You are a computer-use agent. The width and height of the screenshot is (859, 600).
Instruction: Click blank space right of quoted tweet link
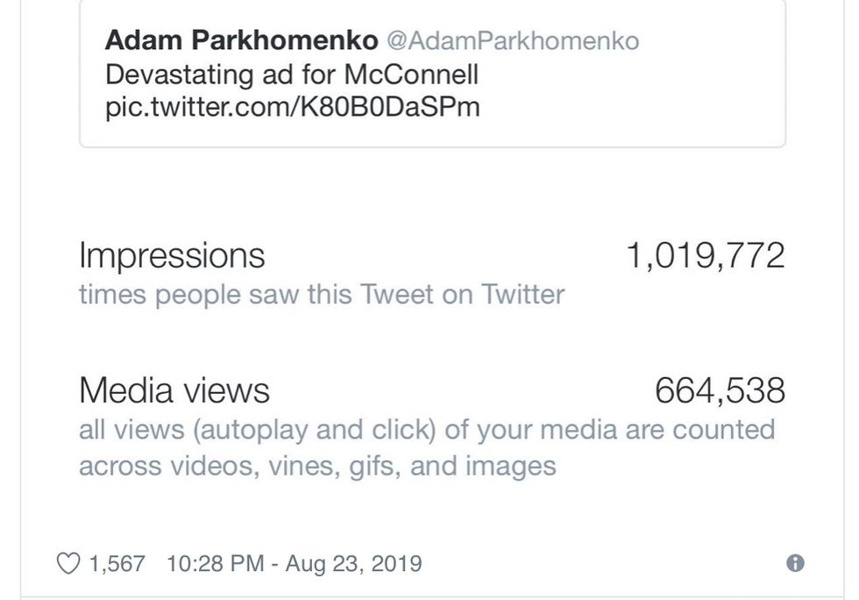(631, 109)
